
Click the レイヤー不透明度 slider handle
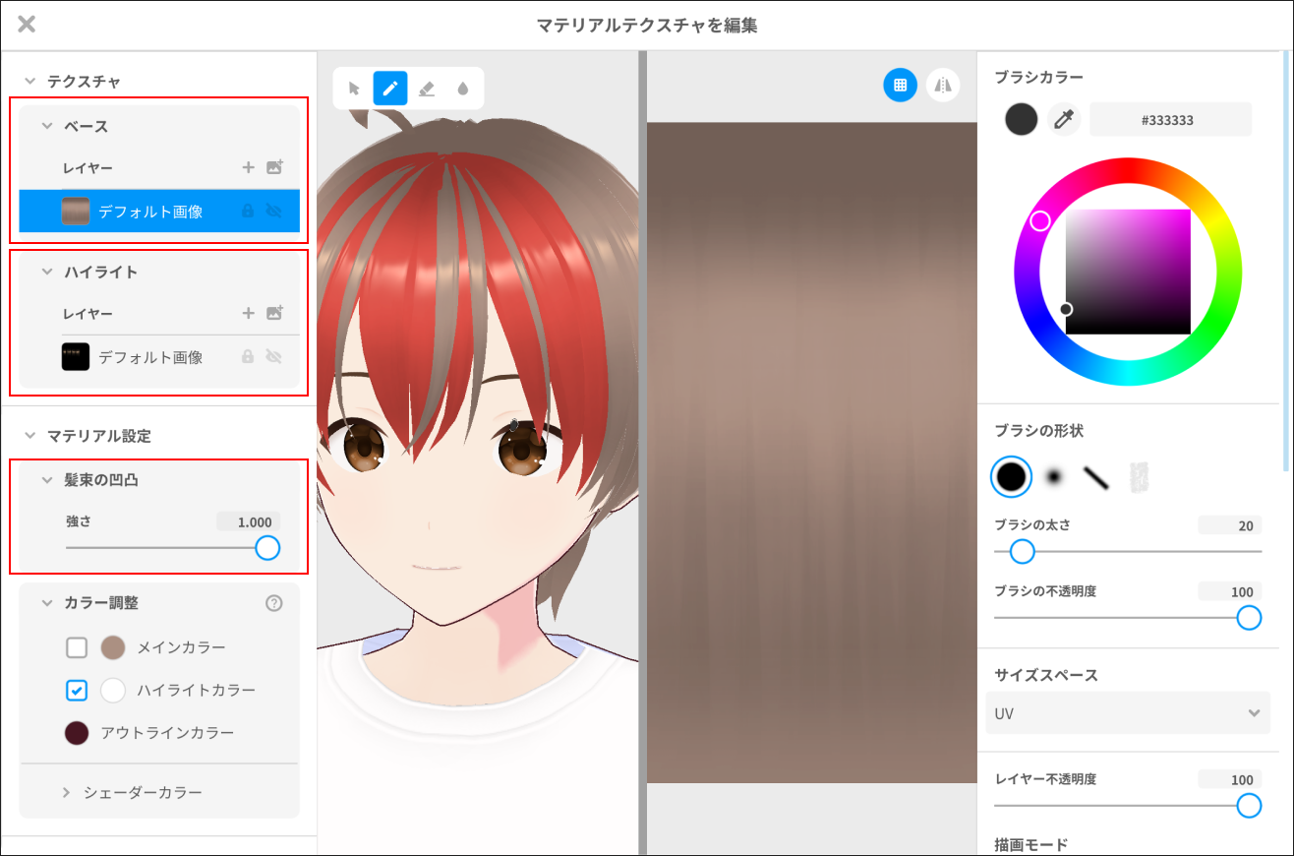[1249, 805]
